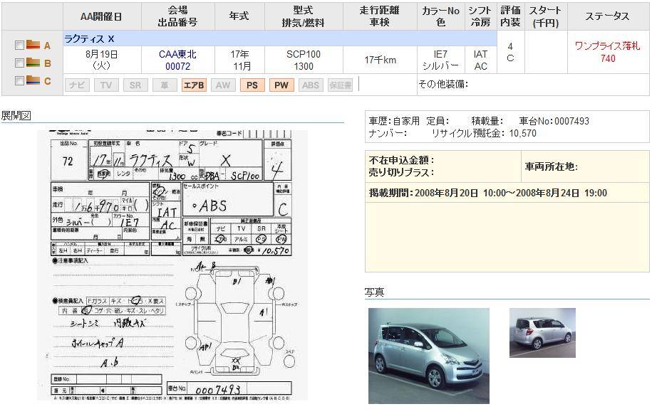Click the IE7 シルバー color cell
This screenshot has width=652, height=414.
coord(441,60)
